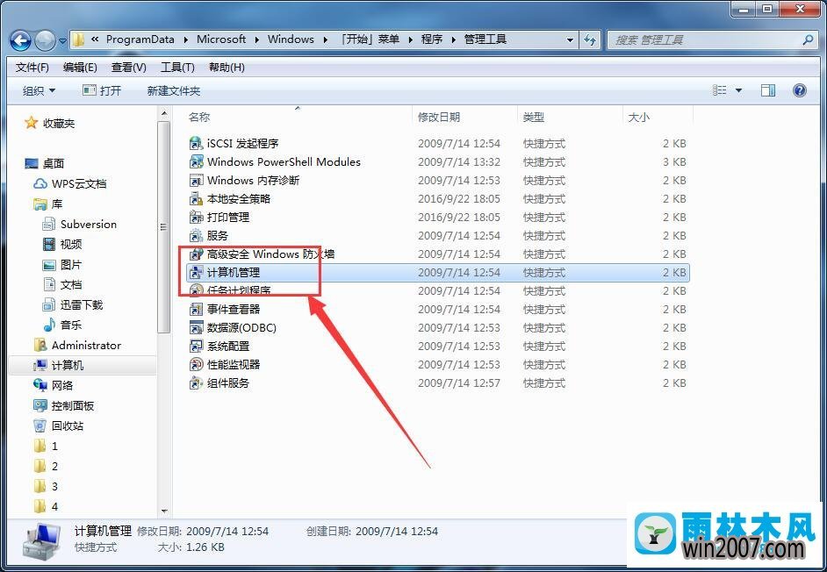827x572 pixels.
Task: Select 库 in the navigation pane
Action: coord(56,204)
